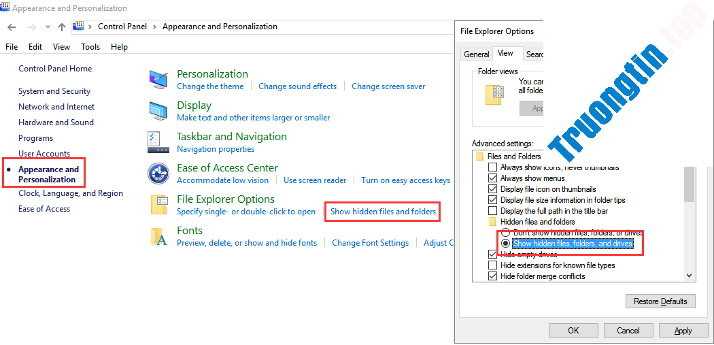
Task: Select Show hidden files, folders, and drives
Action: click(505, 244)
